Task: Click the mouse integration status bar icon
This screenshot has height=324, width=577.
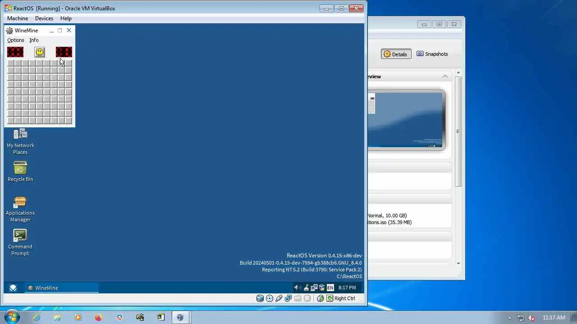Action: [x=321, y=298]
